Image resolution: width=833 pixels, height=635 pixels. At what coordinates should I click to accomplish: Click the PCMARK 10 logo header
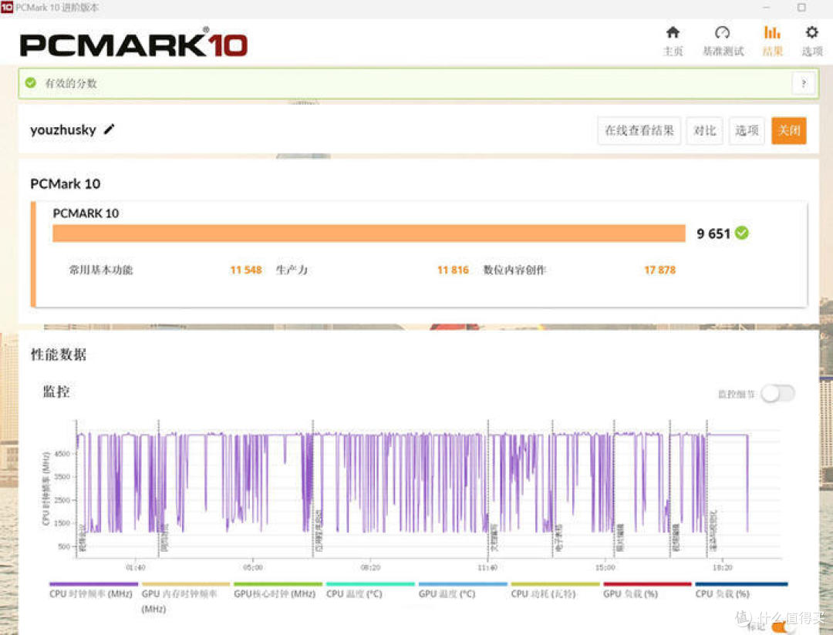(x=133, y=44)
